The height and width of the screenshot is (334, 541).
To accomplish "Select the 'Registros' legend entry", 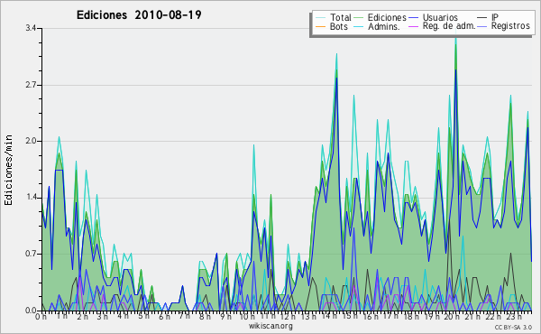I will (x=510, y=26).
